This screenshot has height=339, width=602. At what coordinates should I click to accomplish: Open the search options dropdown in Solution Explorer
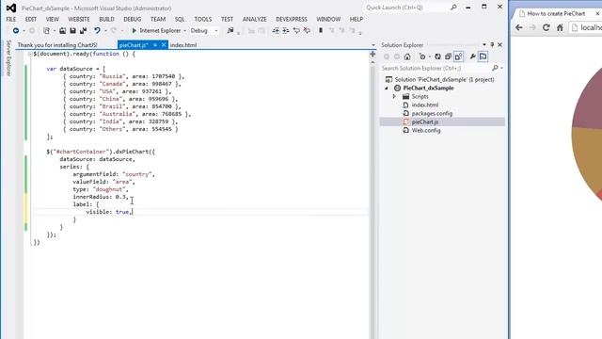[501, 68]
